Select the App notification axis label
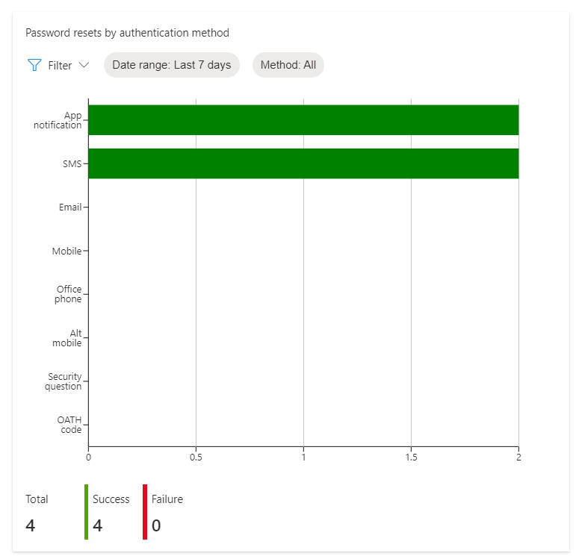579x559 pixels. click(x=58, y=120)
